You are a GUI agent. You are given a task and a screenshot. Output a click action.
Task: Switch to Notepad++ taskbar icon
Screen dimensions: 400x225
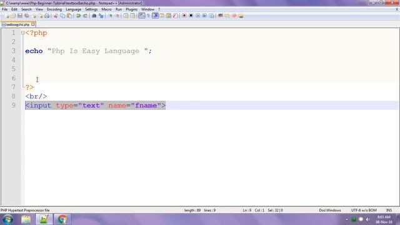44,219
